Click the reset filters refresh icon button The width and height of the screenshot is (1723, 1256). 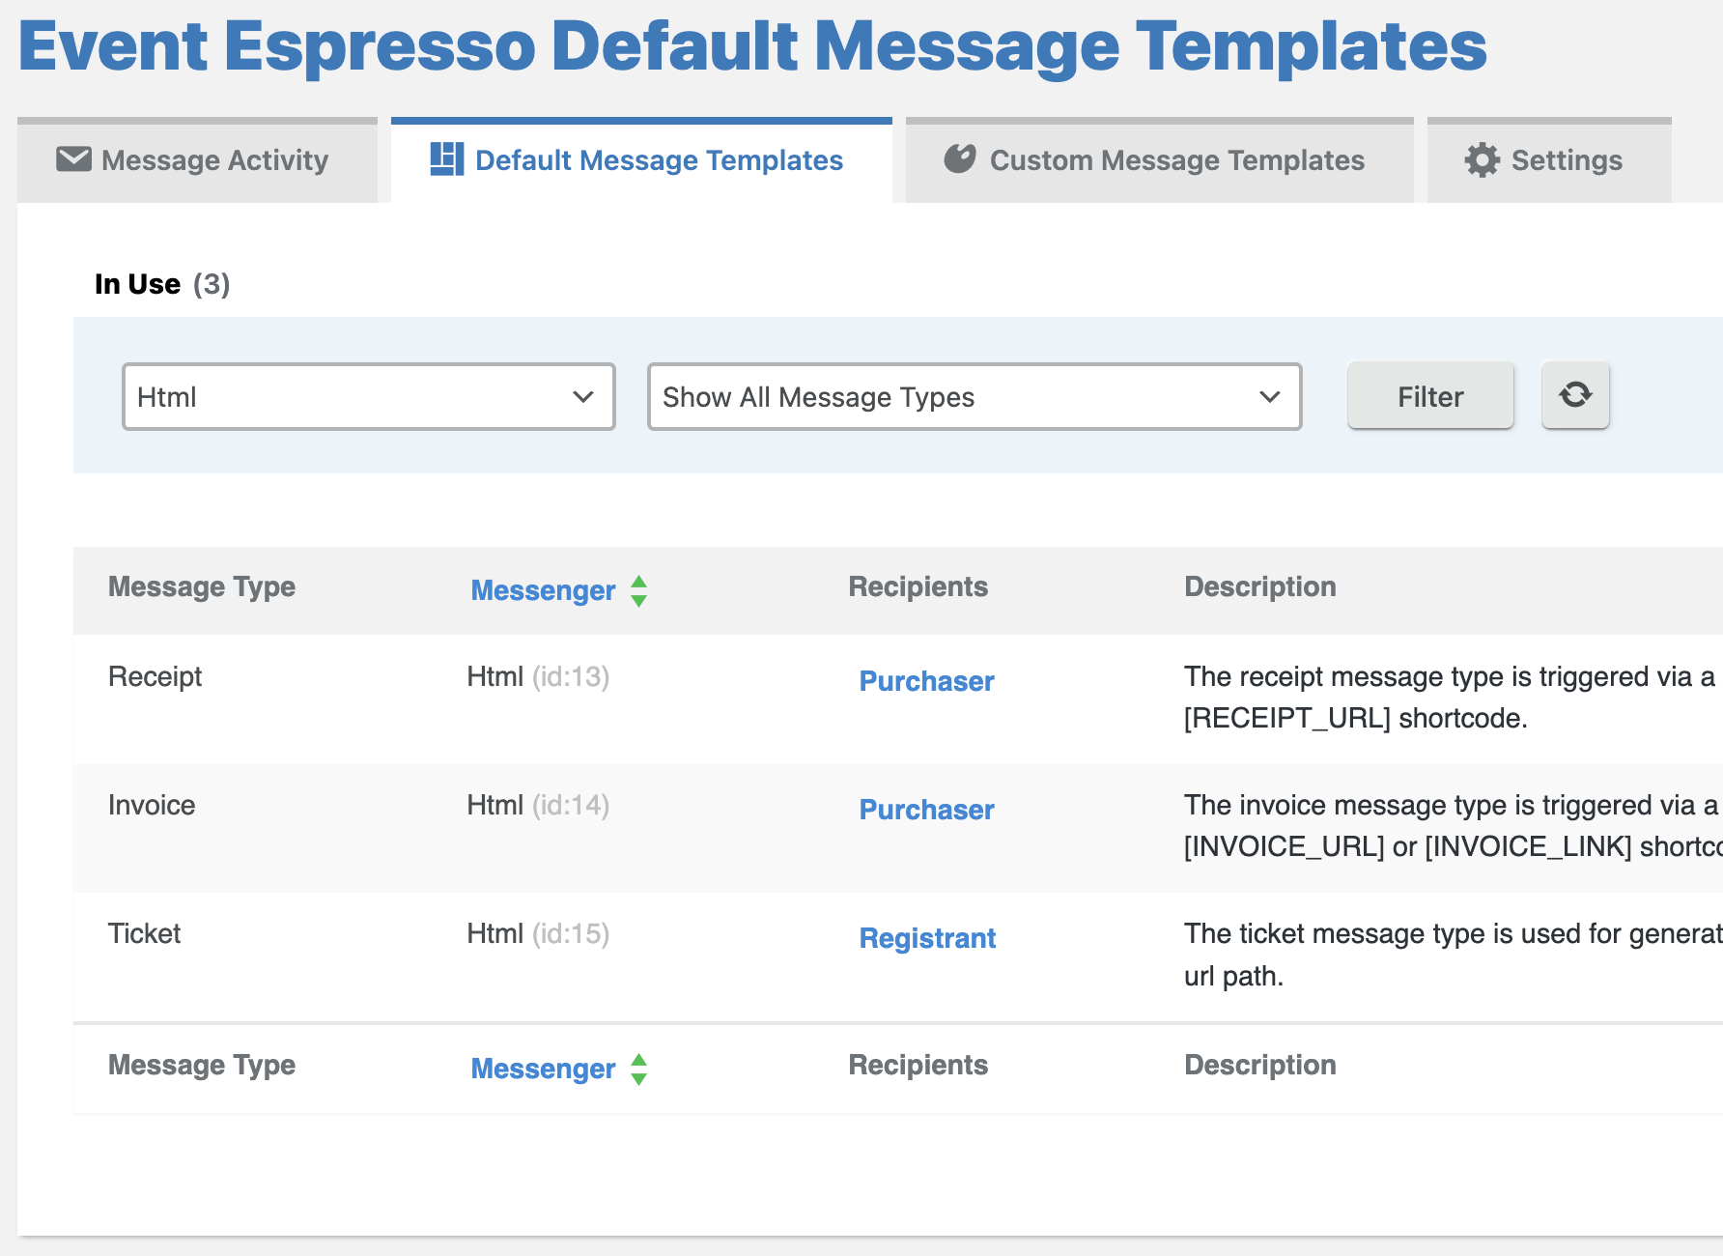(1575, 395)
